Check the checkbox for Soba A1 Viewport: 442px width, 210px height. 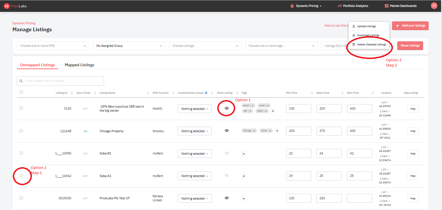click(21, 176)
